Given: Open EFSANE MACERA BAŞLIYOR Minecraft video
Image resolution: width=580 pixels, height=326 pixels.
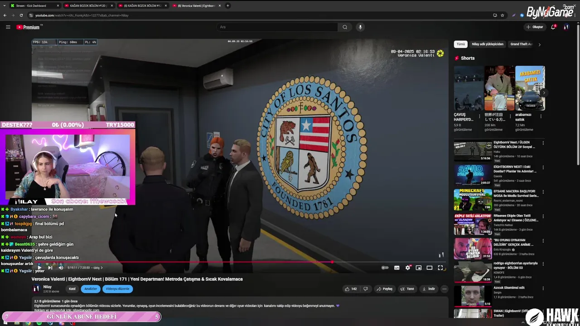Looking at the screenshot, I should click(473, 200).
